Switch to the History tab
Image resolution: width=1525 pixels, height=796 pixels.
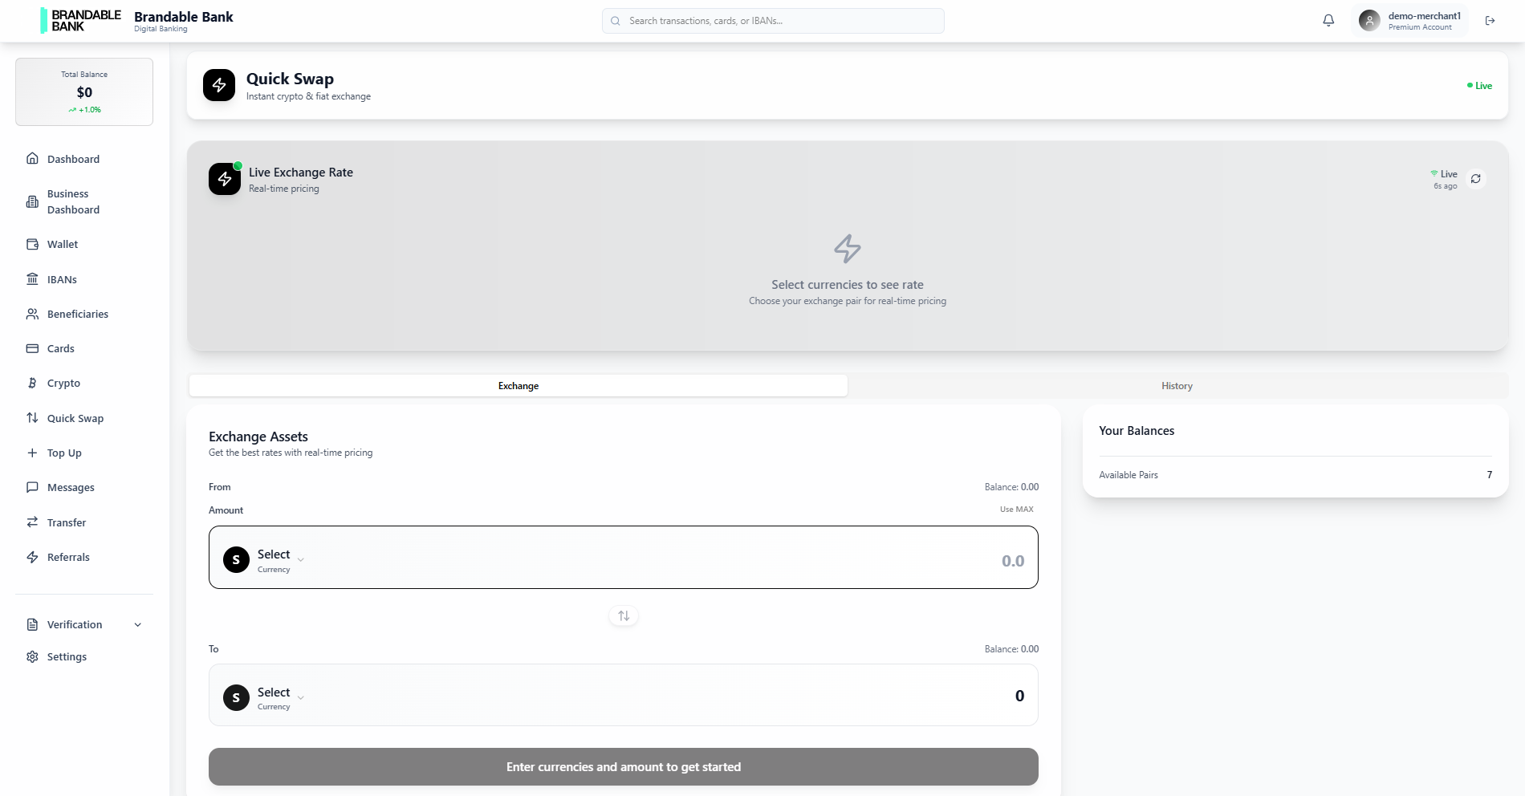point(1177,386)
